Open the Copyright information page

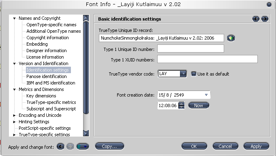(47, 38)
